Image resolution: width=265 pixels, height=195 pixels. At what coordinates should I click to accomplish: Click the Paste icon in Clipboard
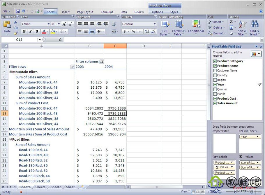pyautogui.click(x=7, y=24)
